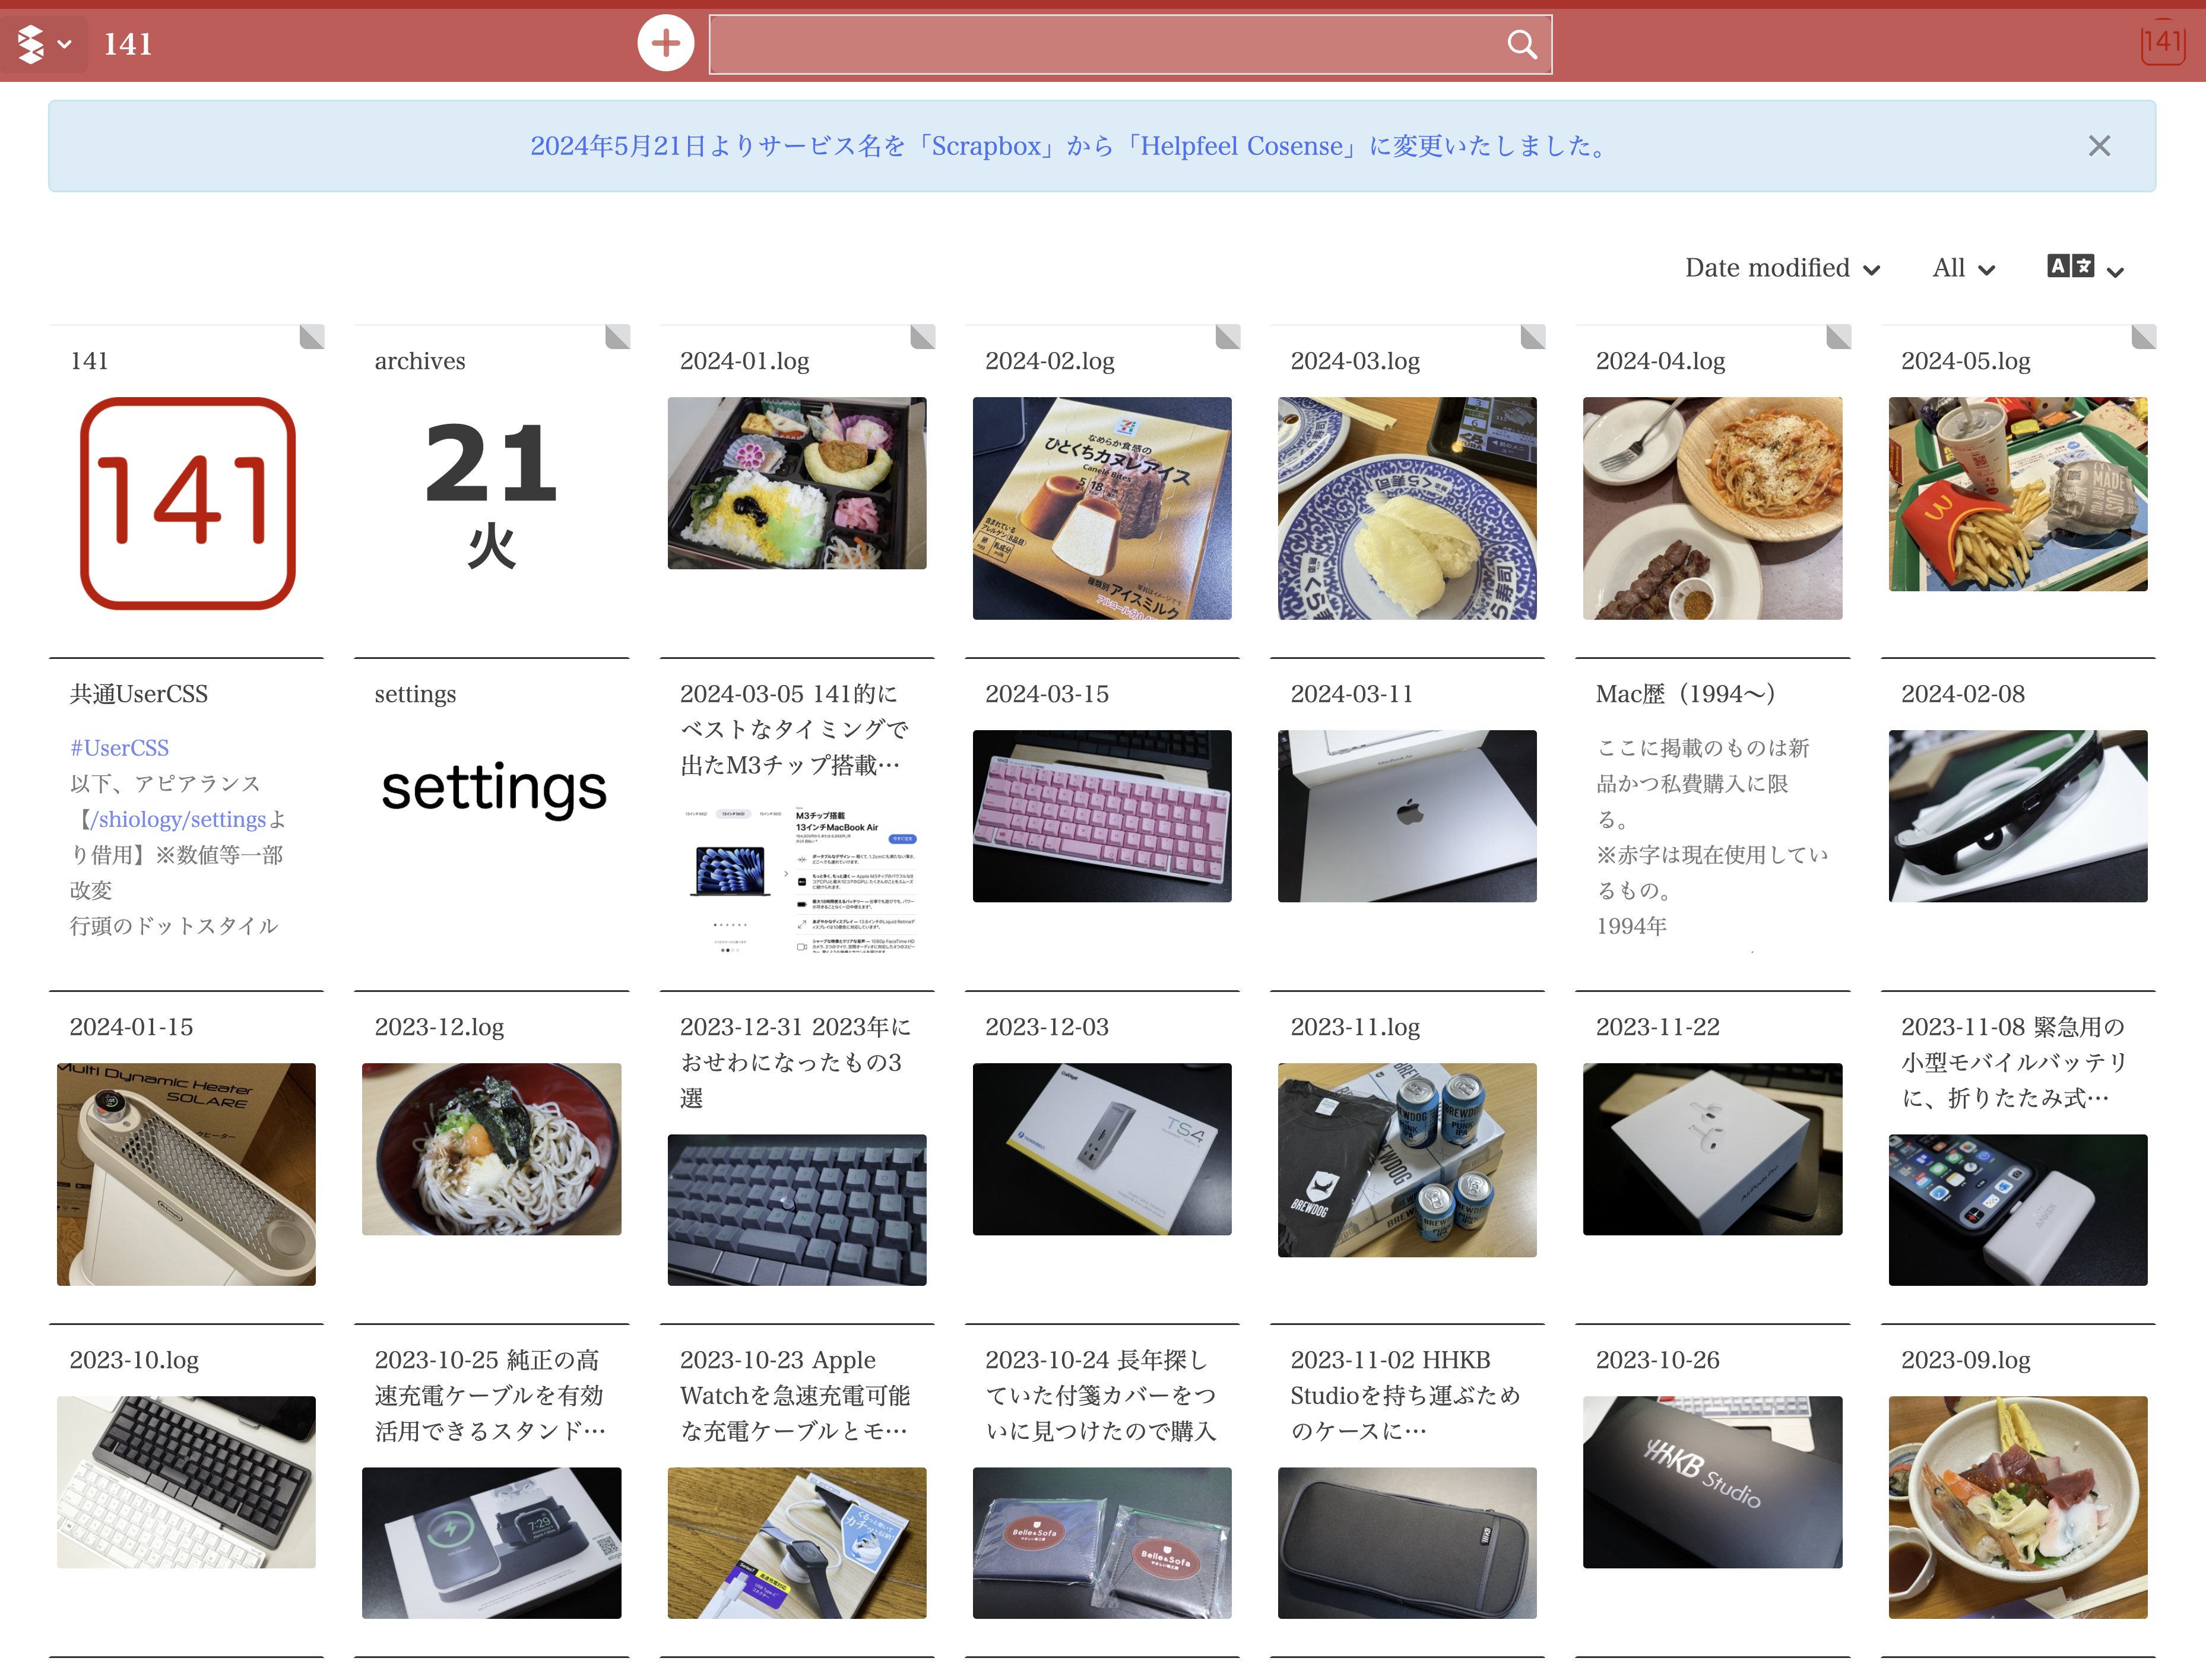The height and width of the screenshot is (1680, 2206).
Task: Click inside the search input field
Action: click(1100, 44)
